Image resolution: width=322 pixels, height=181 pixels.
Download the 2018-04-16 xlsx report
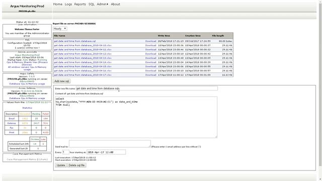click(151, 70)
